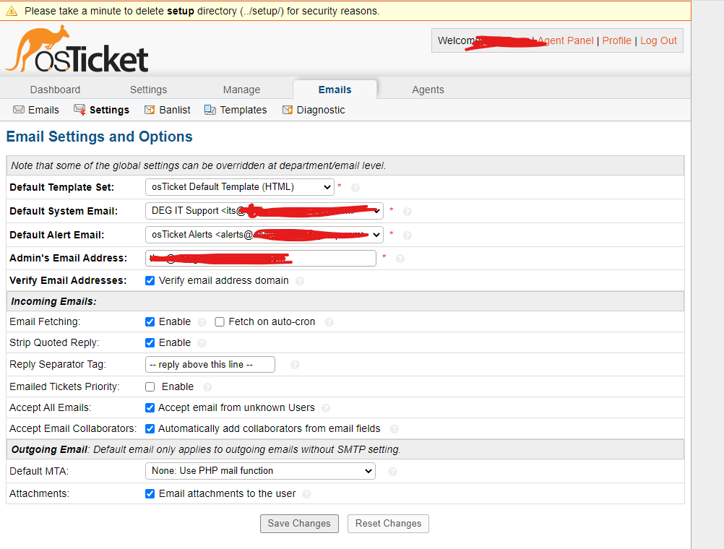Toggle Email attachments to the user checkbox
The width and height of the screenshot is (724, 549).
(150, 493)
